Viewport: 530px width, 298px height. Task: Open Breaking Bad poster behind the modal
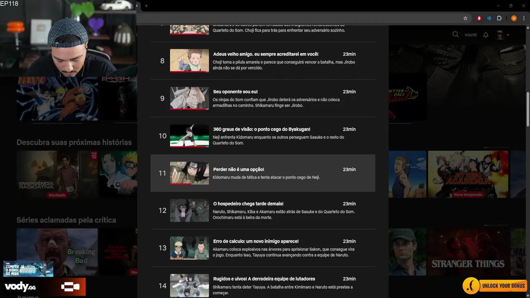pos(57,252)
